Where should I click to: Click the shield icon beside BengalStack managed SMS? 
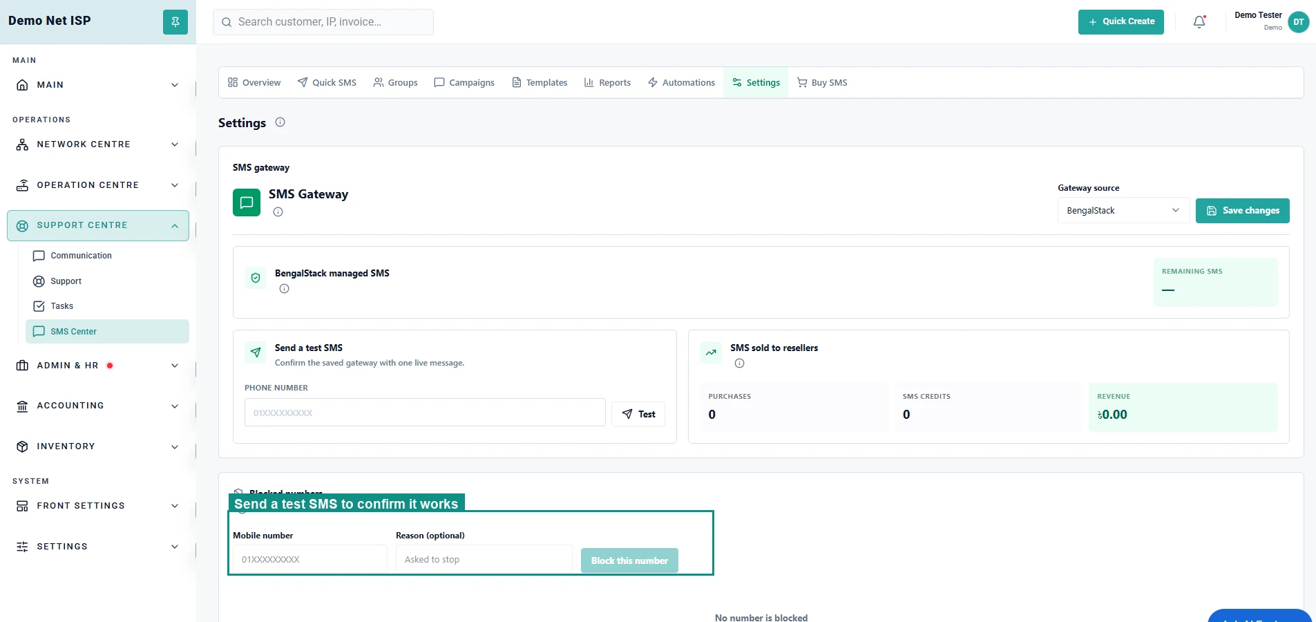point(256,278)
